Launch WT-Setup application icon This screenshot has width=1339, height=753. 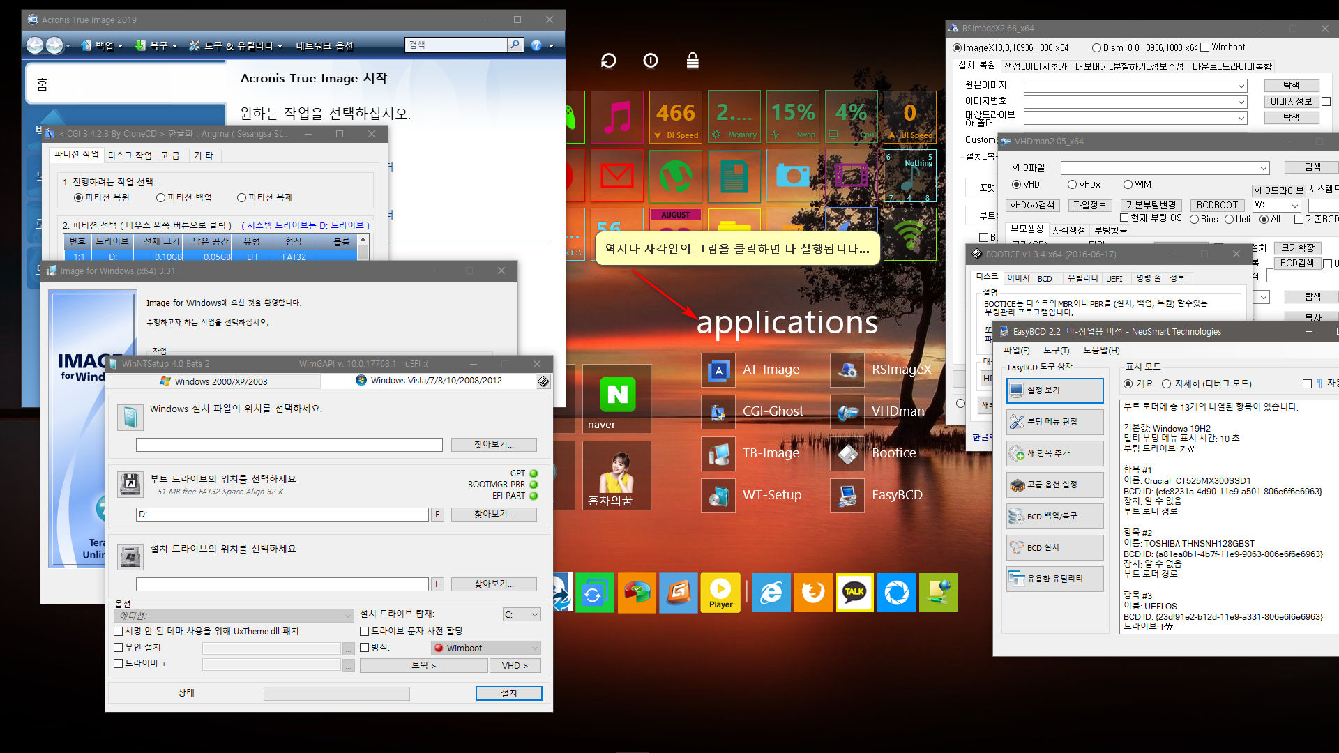(x=718, y=496)
